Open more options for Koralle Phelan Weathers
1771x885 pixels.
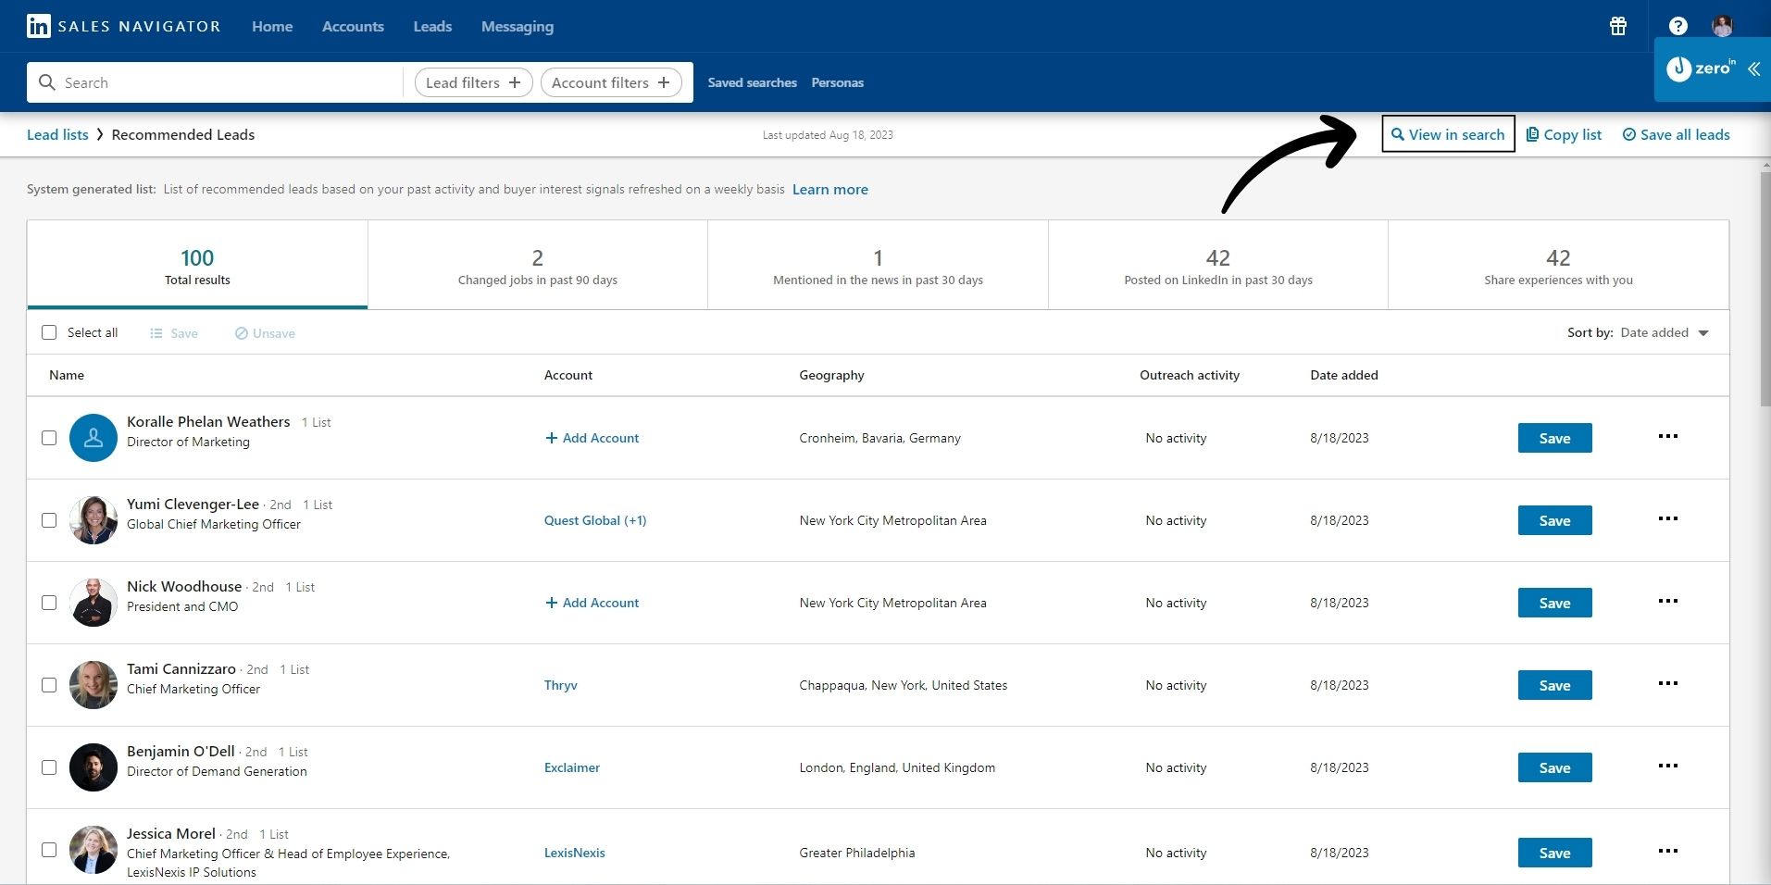point(1667,436)
